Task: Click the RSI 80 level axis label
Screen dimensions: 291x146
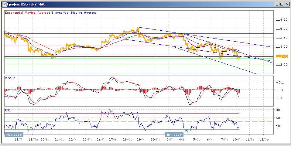Action: pos(277,110)
